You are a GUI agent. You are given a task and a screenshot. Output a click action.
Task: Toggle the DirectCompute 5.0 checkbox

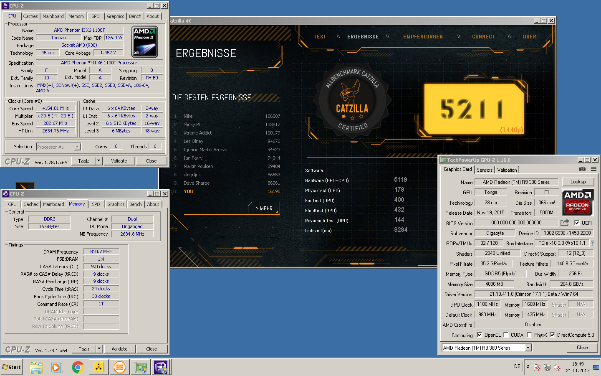(x=552, y=335)
